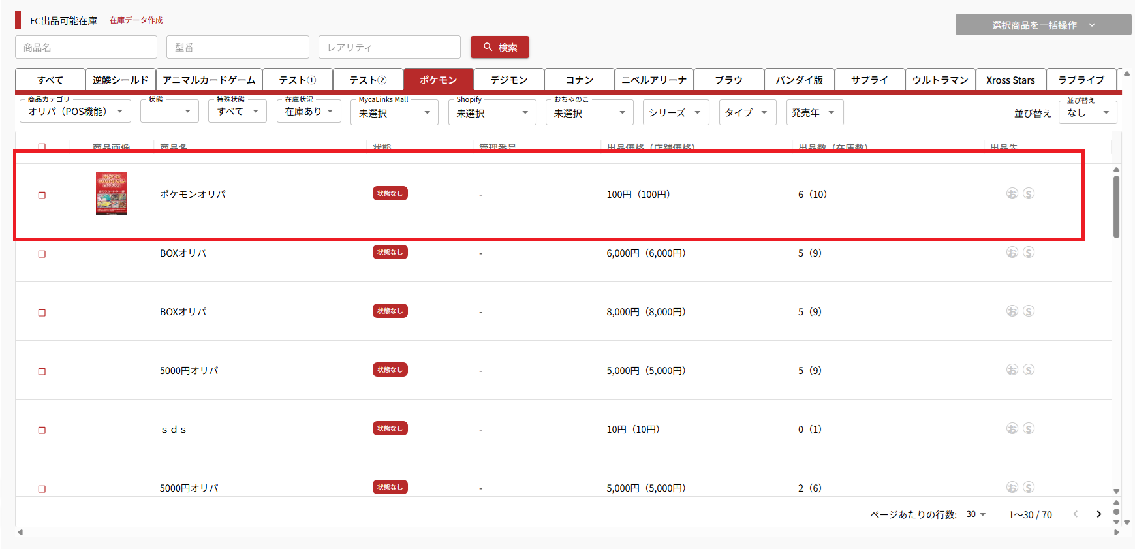Screen dimensions: 1135x549
Task: Check the box for the s d s row
Action: pos(42,430)
